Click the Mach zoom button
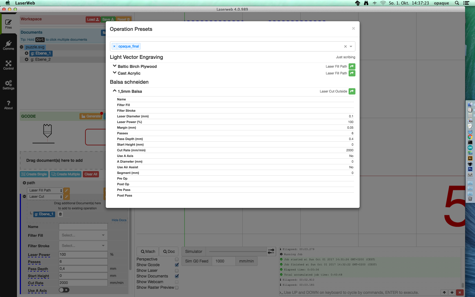The width and height of the screenshot is (475, 297). [x=148, y=251]
